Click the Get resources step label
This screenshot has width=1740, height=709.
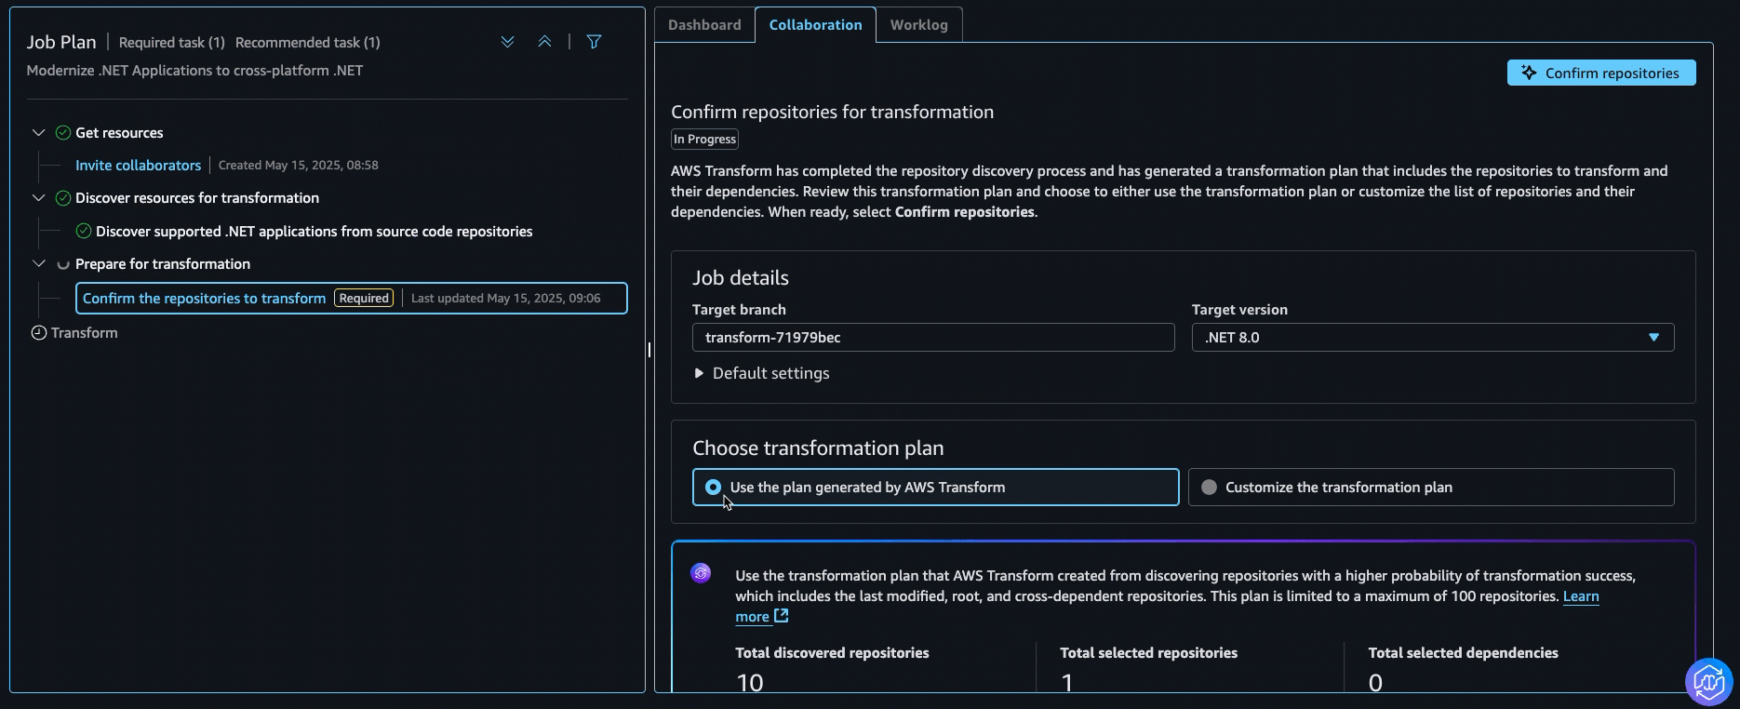[x=119, y=133]
